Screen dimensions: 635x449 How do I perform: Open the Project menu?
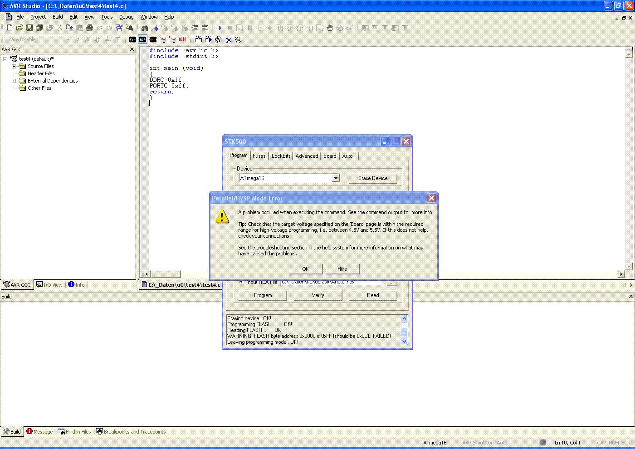coord(38,17)
